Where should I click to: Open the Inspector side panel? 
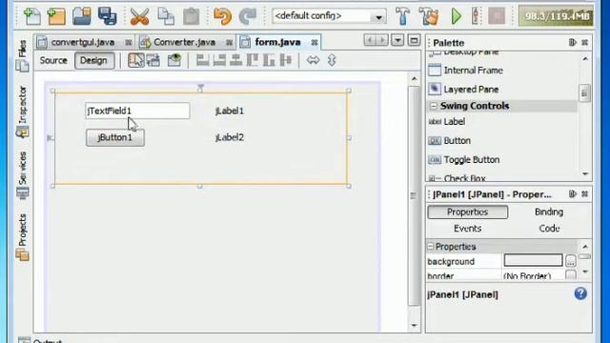point(23,112)
